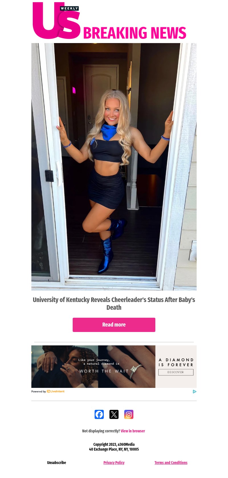Click the Unsubscribe link
Screen dimensions: 228x478
pyautogui.click(x=56, y=463)
